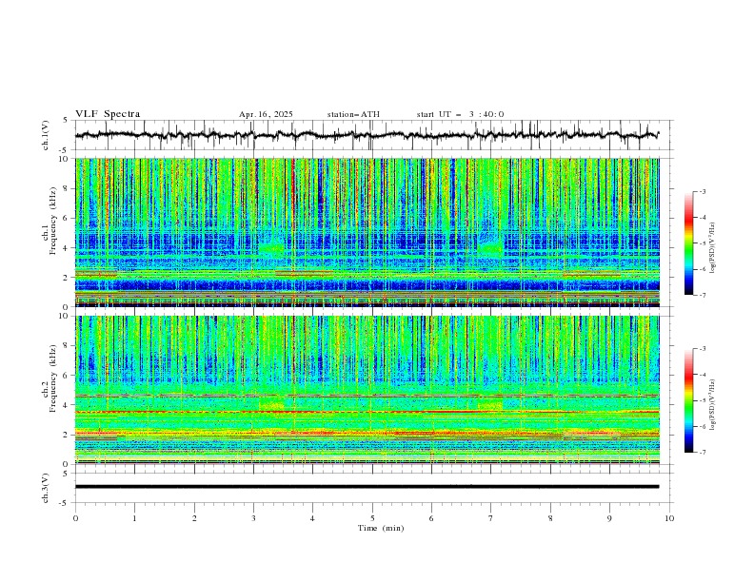Click time axis tick label '0'

pos(75,518)
